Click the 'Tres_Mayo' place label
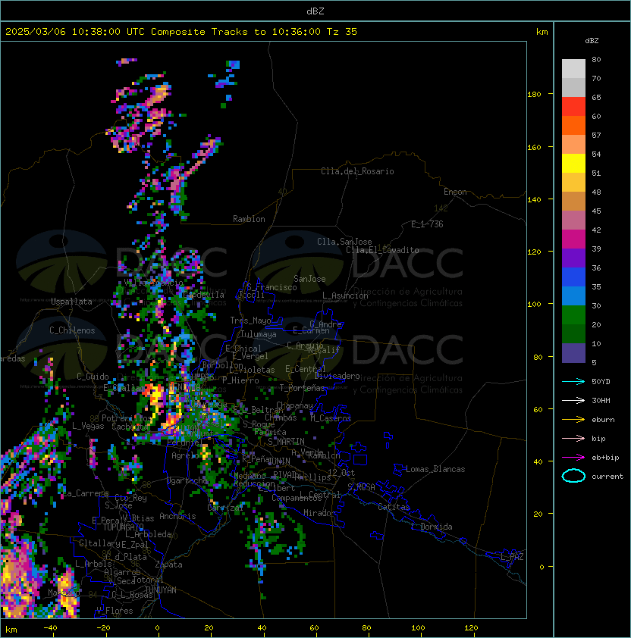 (250, 321)
